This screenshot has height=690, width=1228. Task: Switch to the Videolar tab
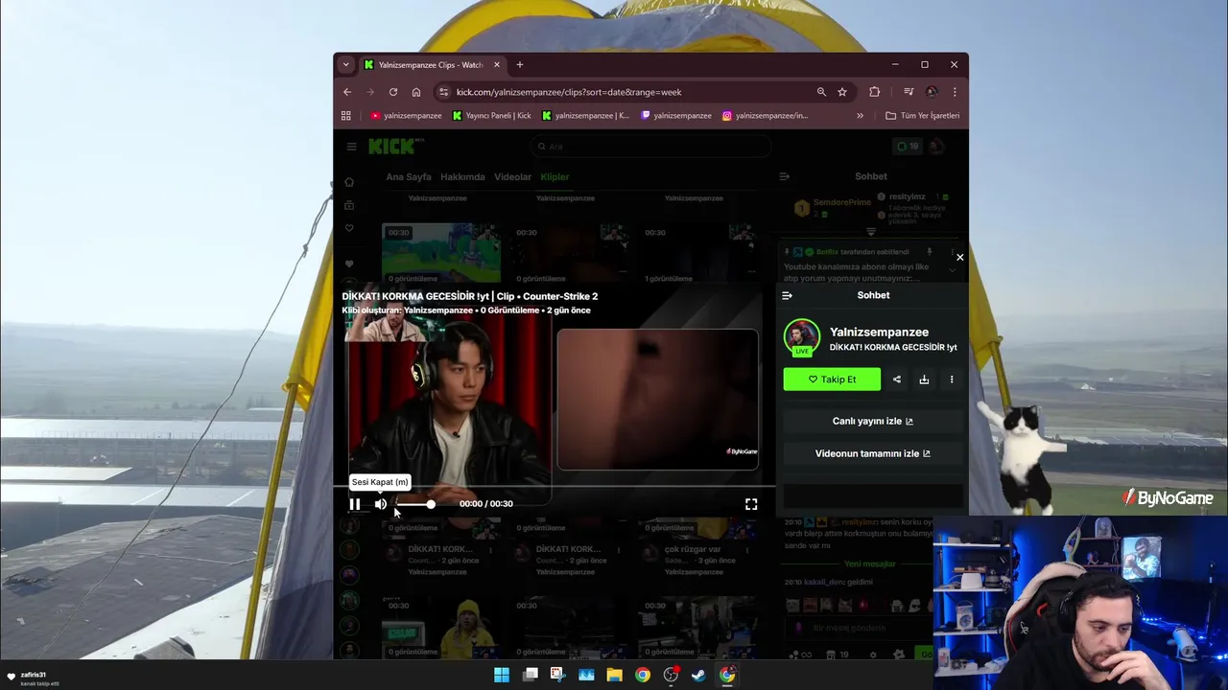[x=512, y=177]
